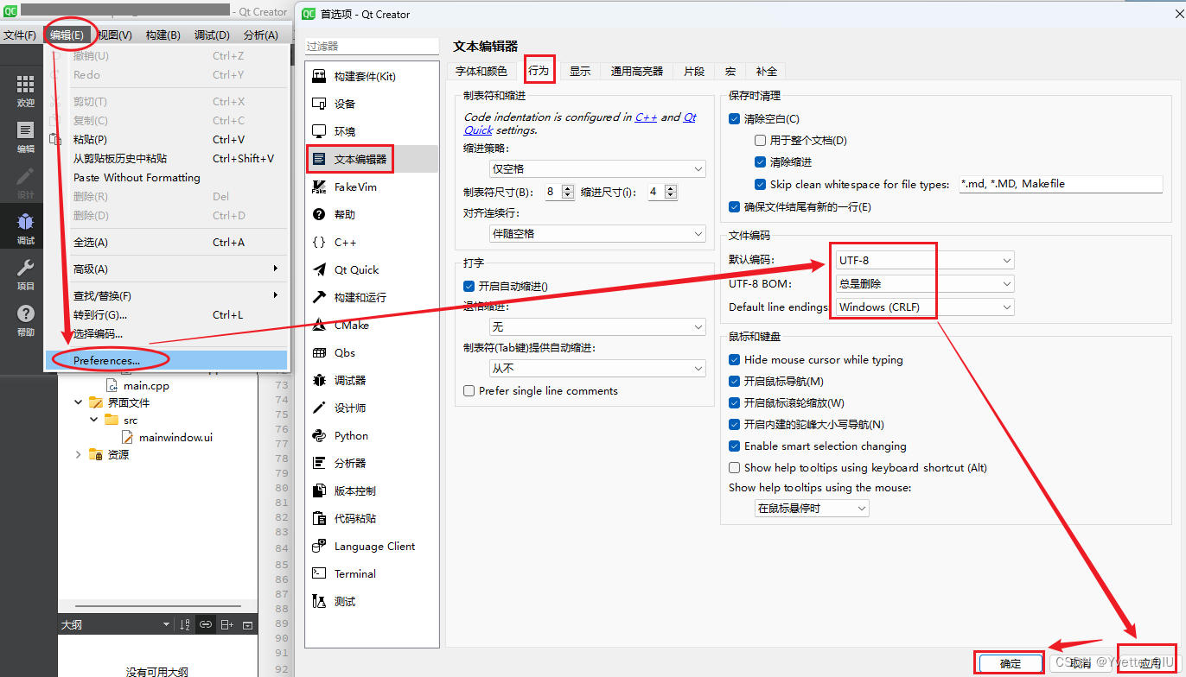Toggle 清除缩进 checkbox
Viewport: 1186px width, 677px height.
tap(760, 161)
